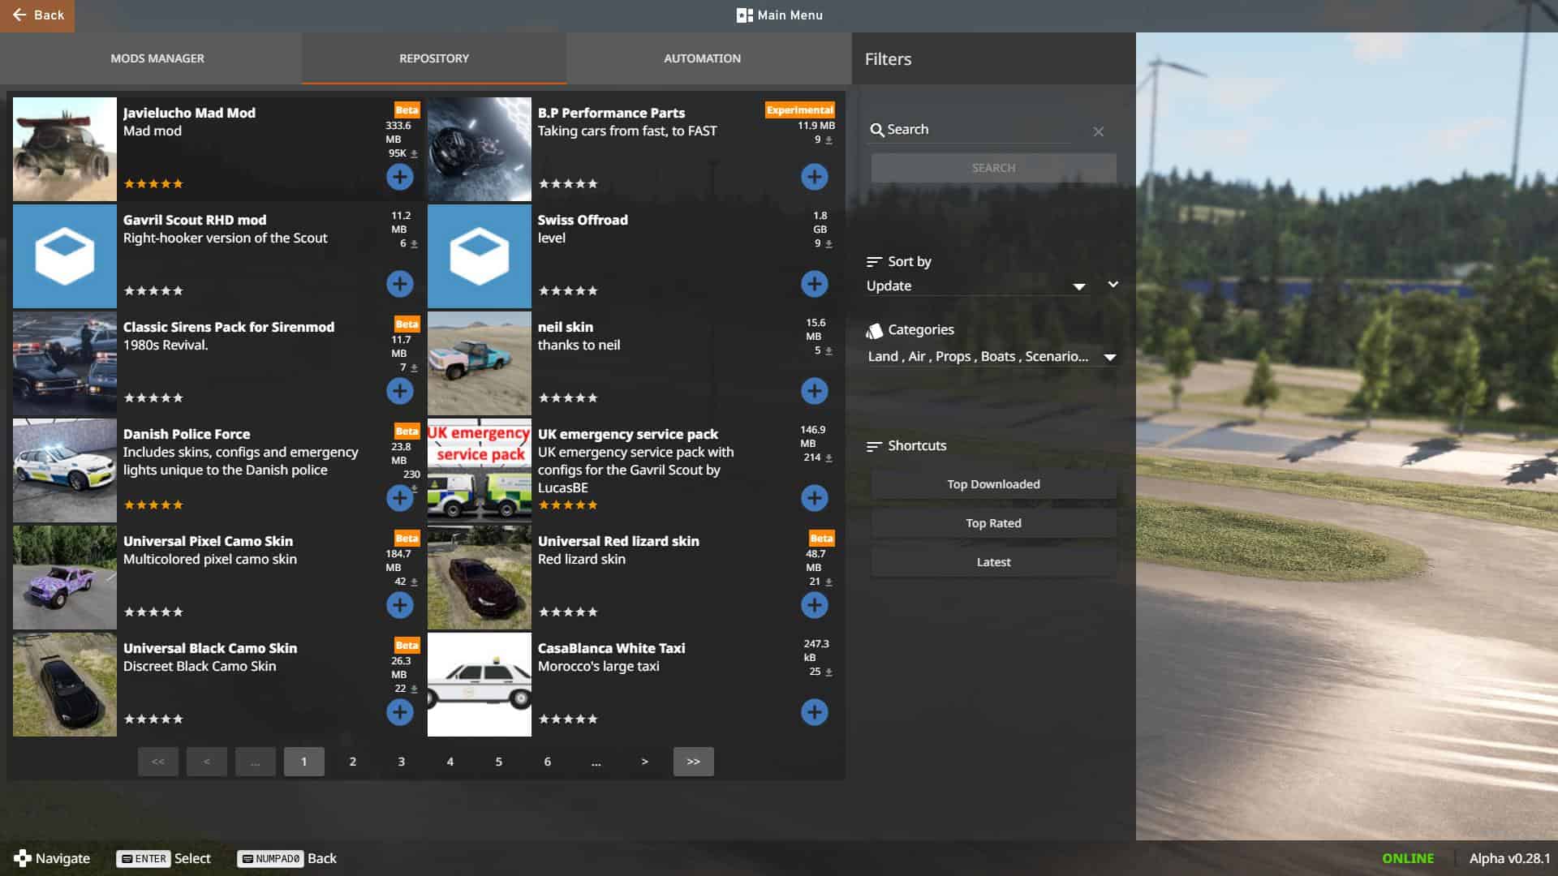Click the search magnifier icon
The width and height of the screenshot is (1558, 876).
pyautogui.click(x=876, y=130)
